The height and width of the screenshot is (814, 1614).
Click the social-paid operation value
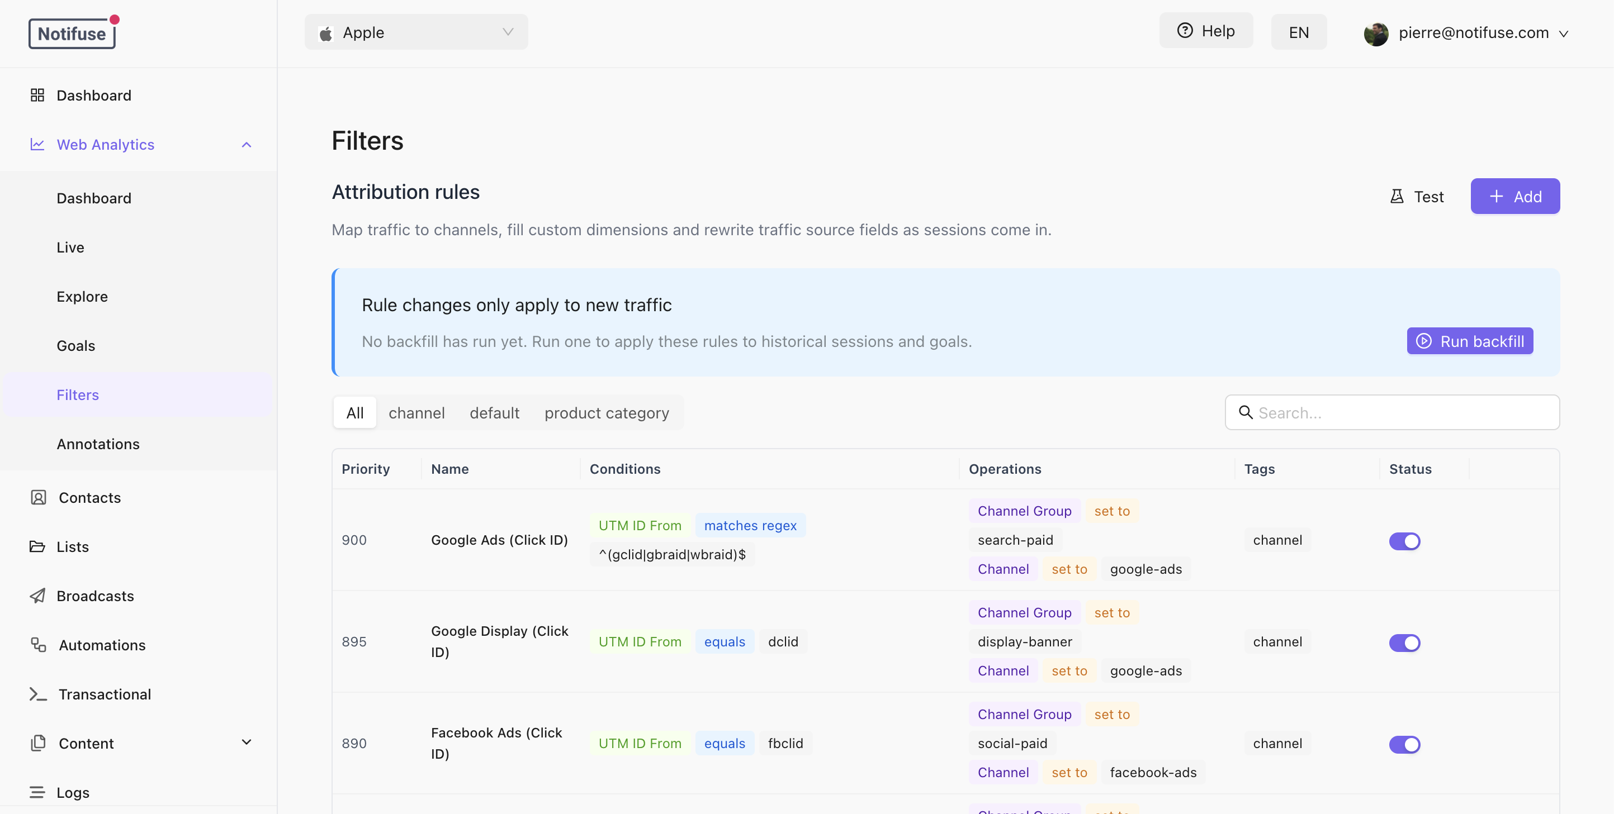coord(1012,743)
